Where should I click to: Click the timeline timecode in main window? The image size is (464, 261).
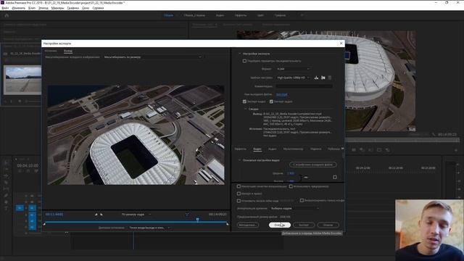coord(28,165)
